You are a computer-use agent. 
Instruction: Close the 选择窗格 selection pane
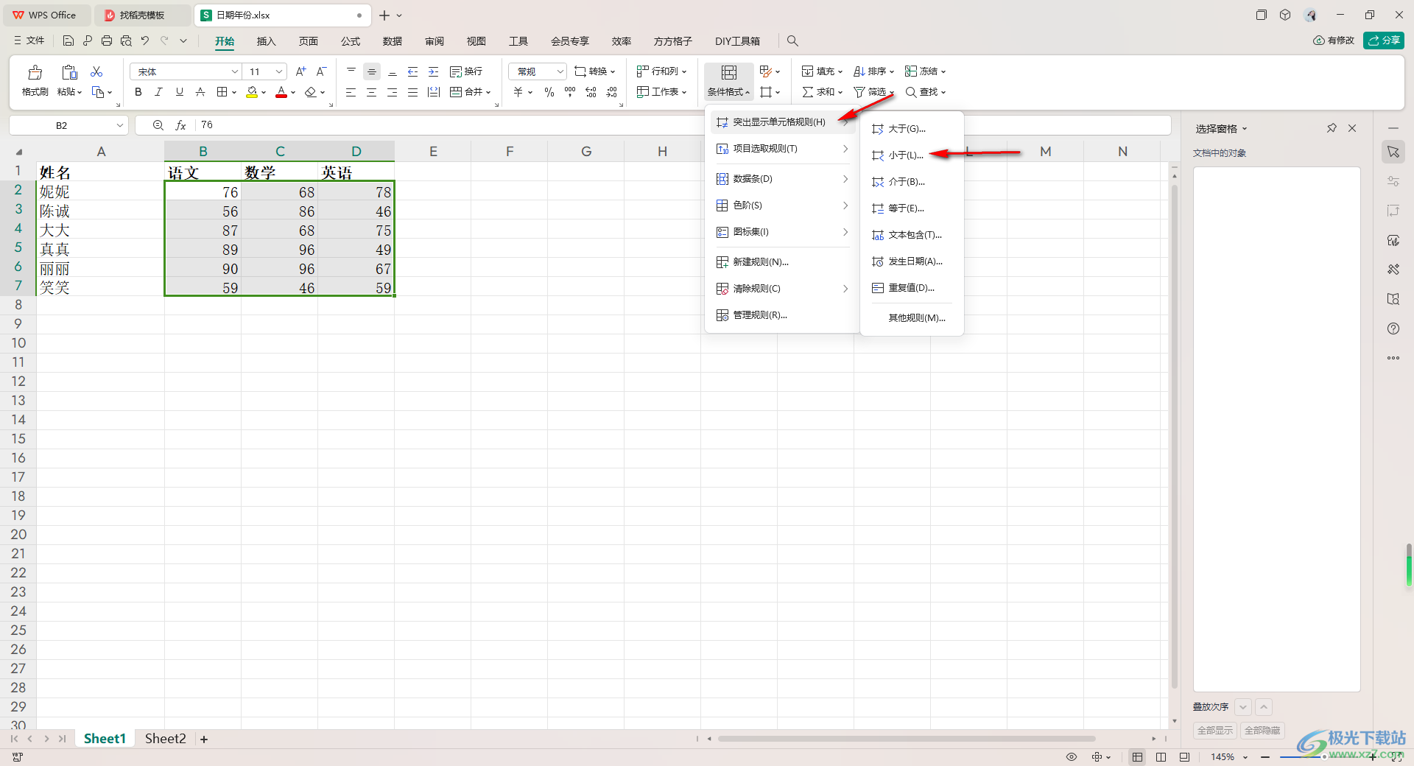(1352, 128)
